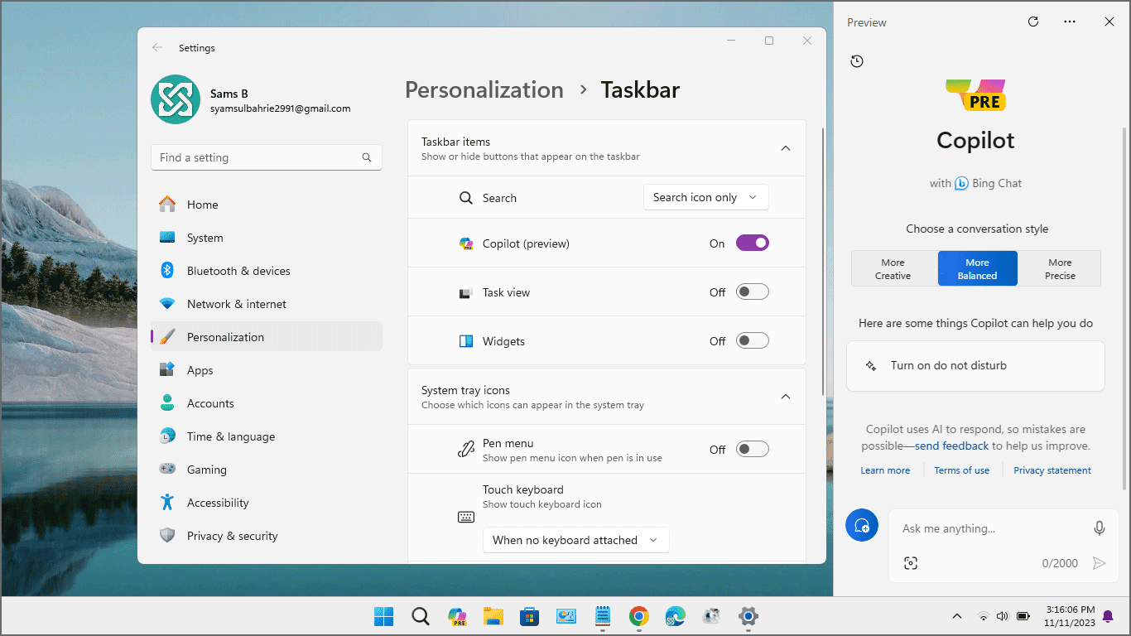
Task: Open the notification bell
Action: [x=1108, y=616]
